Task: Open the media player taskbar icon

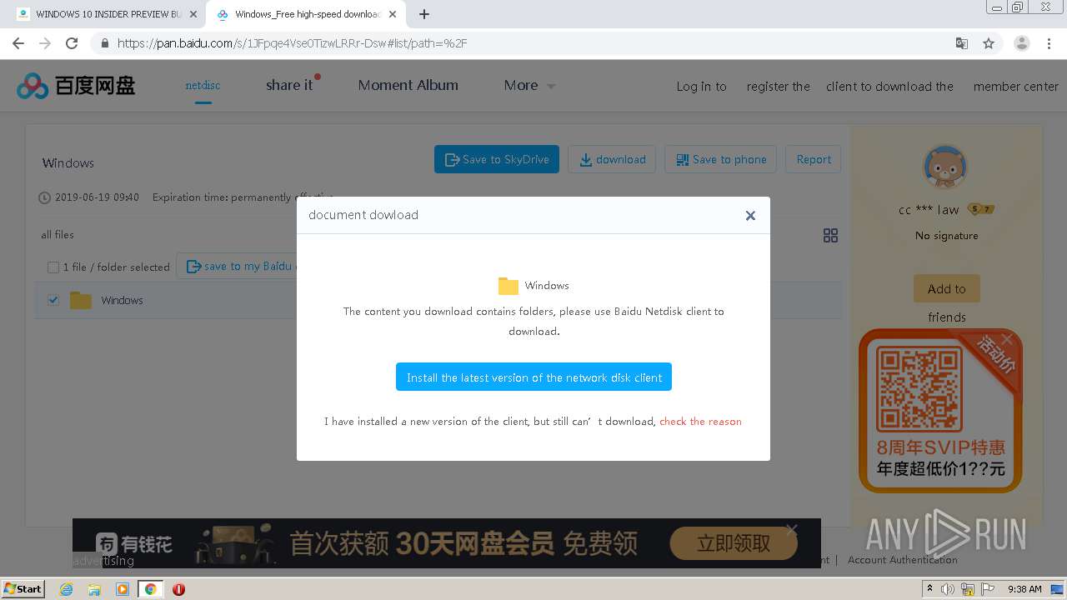Action: point(123,589)
